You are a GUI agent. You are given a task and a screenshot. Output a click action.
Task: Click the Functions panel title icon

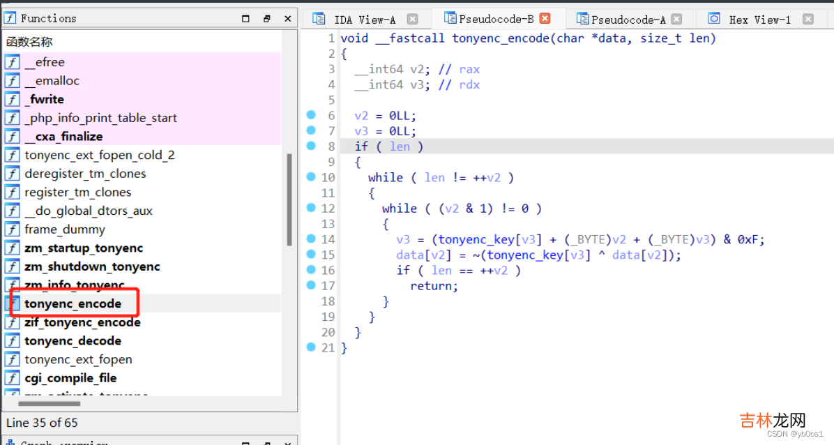click(x=10, y=18)
